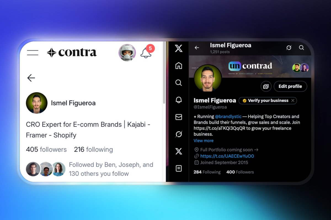
Task: View the 284 Following list on X
Action: (207, 172)
